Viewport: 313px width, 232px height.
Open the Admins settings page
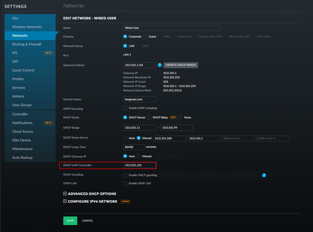(x=30, y=96)
